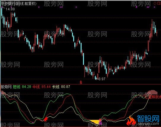Image resolution: width=161 pixels, height=127 pixels.
Task: Click the red $ marker below the chart
Action: [81, 82]
